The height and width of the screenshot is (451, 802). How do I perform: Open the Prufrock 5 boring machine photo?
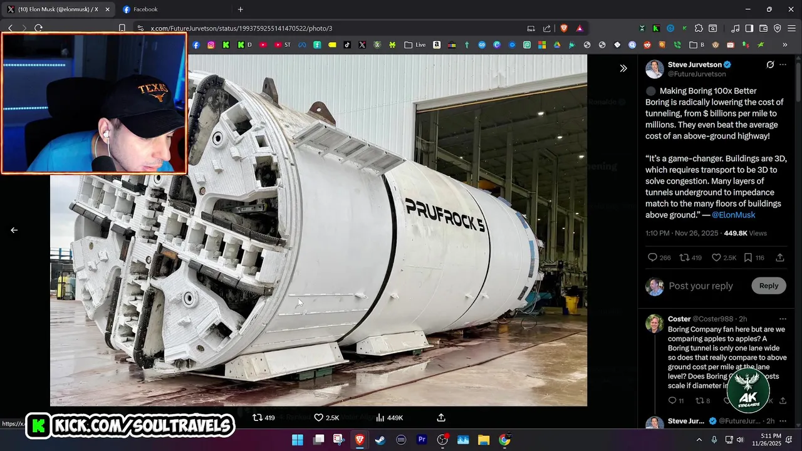[x=318, y=230]
